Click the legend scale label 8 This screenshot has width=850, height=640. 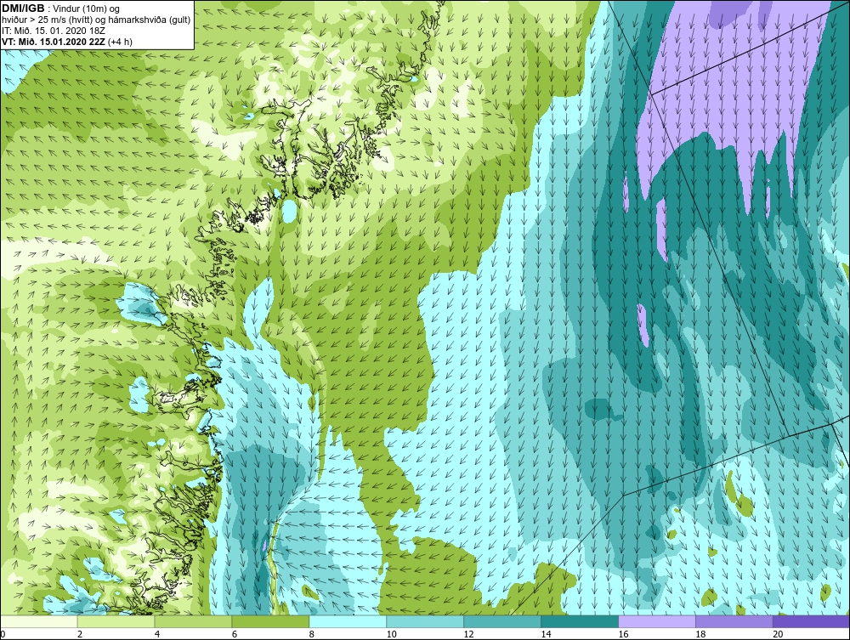(x=312, y=634)
